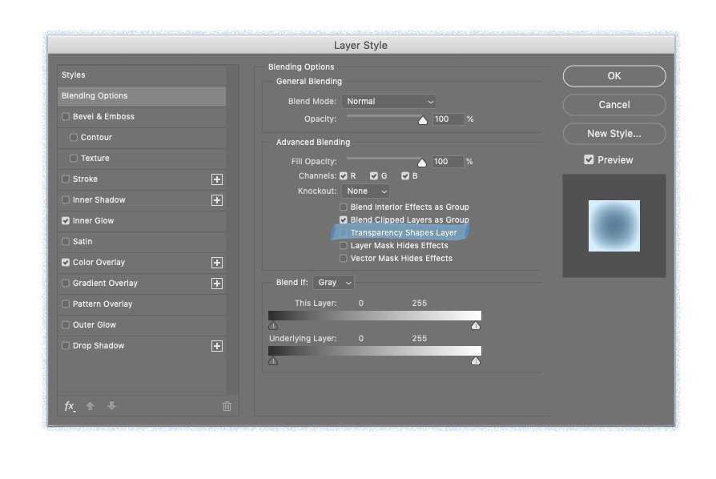The image size is (716, 479).
Task: Open the Blend Mode dropdown
Action: click(x=391, y=102)
